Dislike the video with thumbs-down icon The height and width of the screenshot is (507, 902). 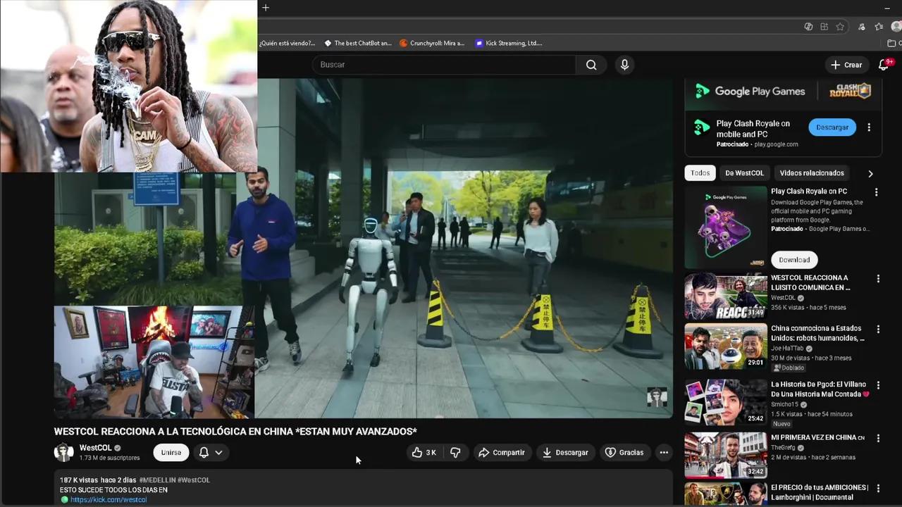(455, 453)
